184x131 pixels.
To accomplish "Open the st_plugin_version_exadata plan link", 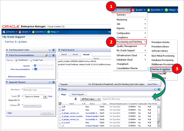I will (72, 116).
